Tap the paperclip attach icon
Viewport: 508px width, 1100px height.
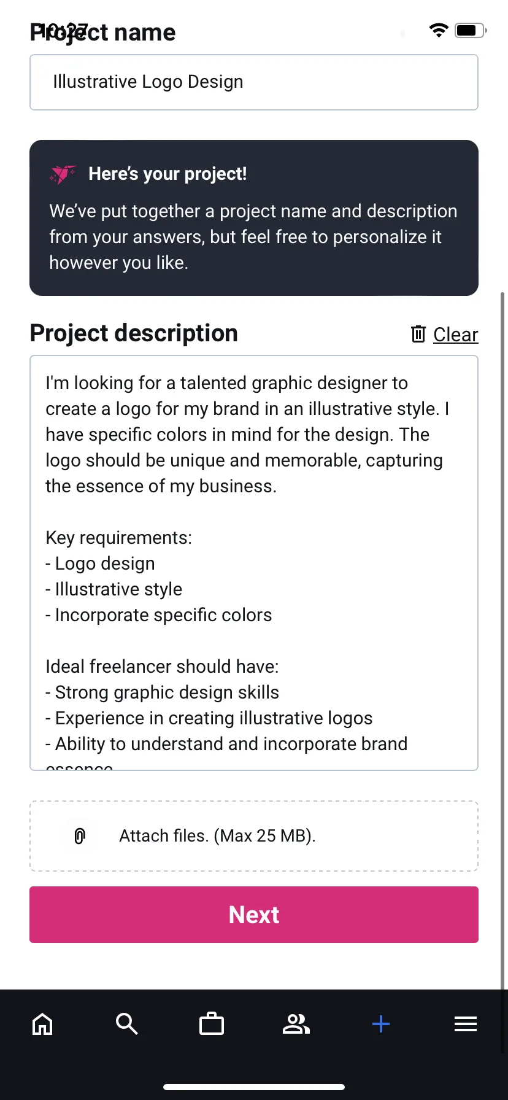[80, 836]
